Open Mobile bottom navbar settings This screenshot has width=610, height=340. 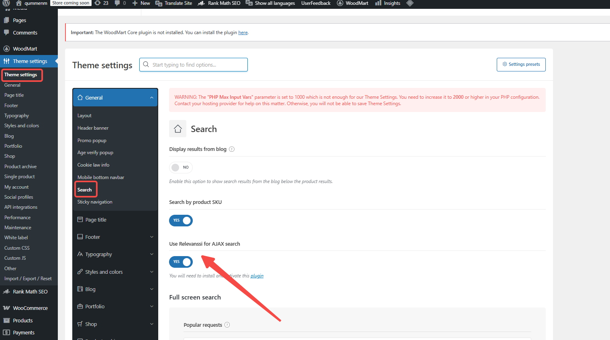click(x=101, y=177)
